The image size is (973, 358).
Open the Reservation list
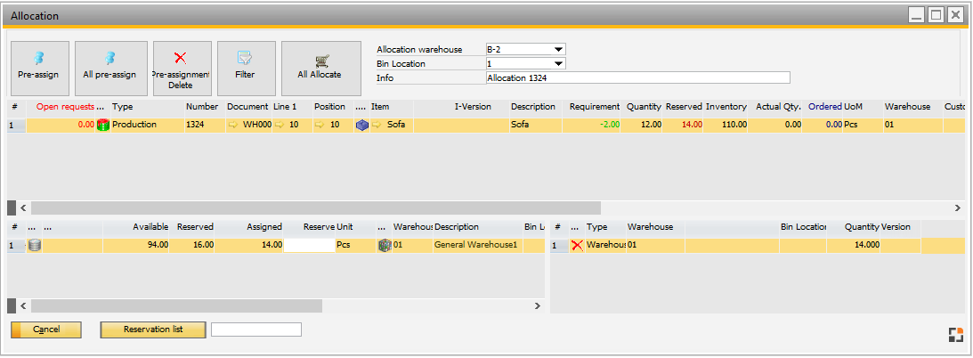click(x=153, y=330)
